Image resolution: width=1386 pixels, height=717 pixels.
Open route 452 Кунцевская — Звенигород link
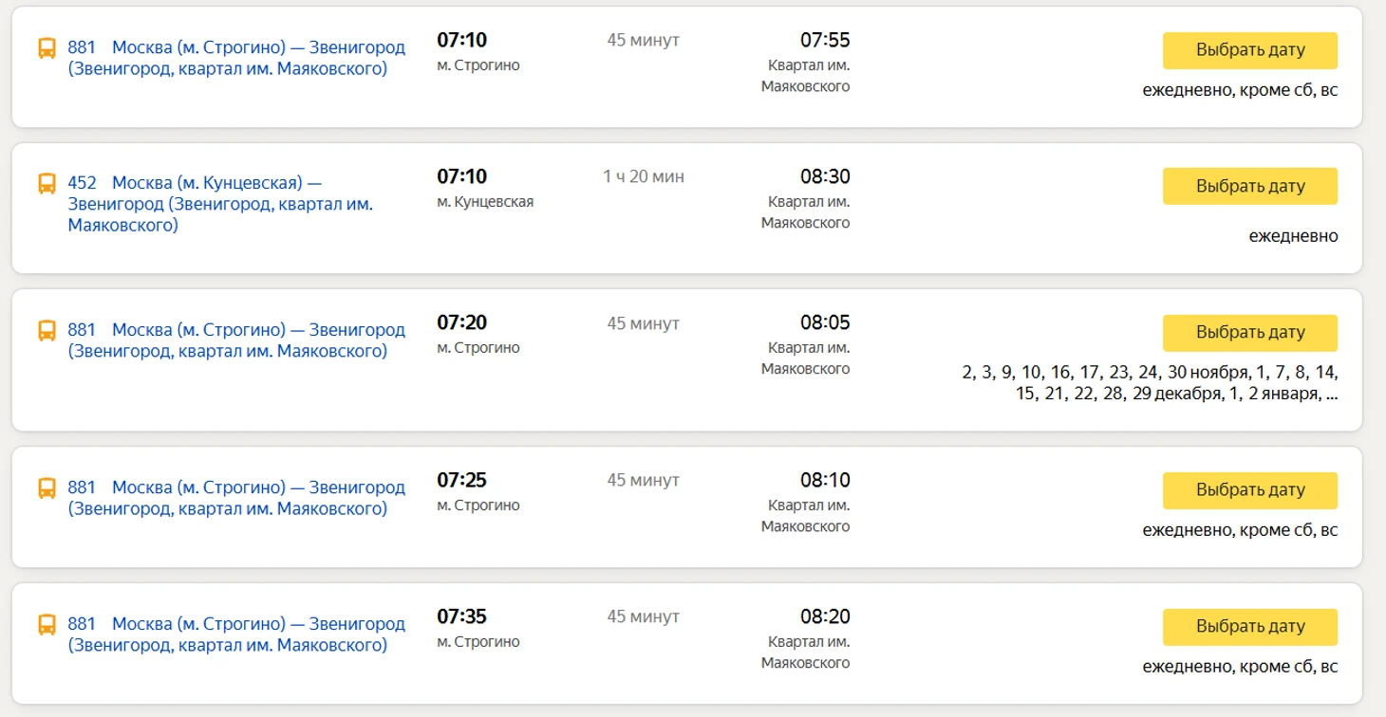[x=219, y=204]
